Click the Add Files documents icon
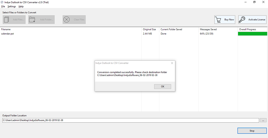 7,20
